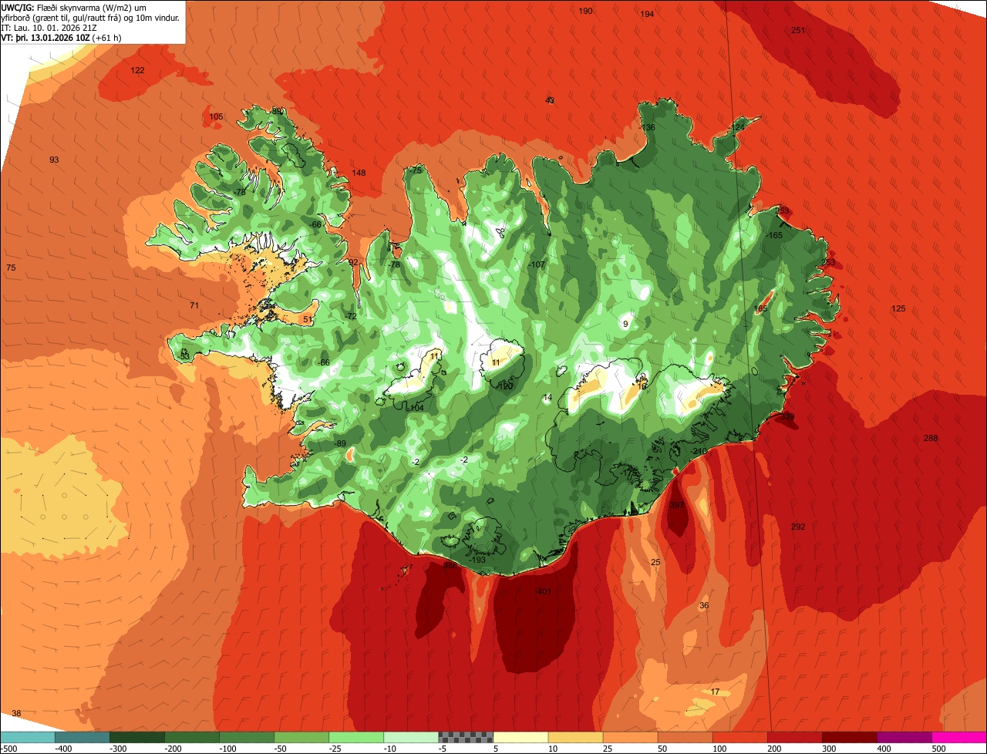Click the '38' value in the bottom-left corner
The height and width of the screenshot is (754, 987).
click(x=16, y=713)
